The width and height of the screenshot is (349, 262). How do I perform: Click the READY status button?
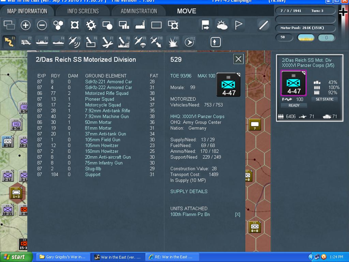pyautogui.click(x=294, y=105)
